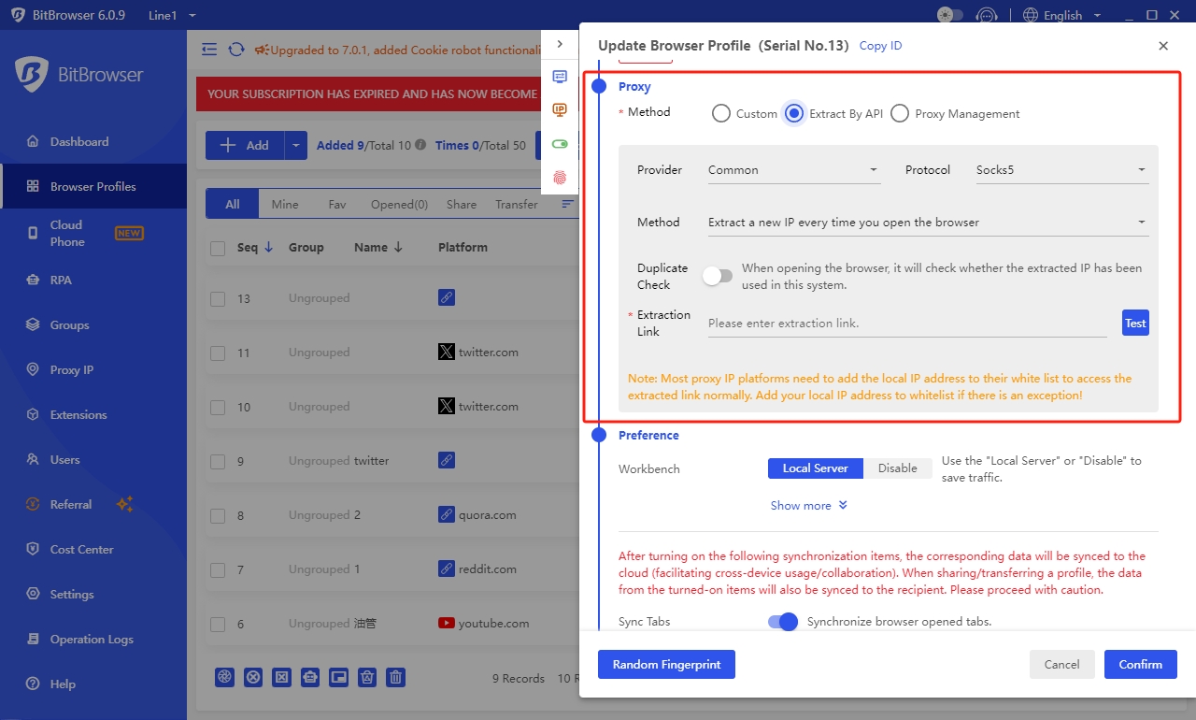Check the row 13 checkbox

click(218, 298)
